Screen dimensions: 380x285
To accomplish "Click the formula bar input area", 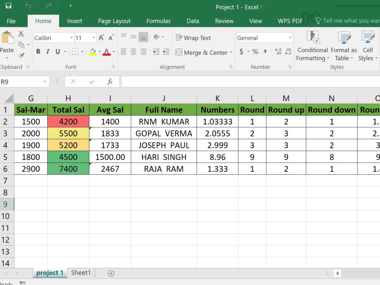I will click(x=250, y=82).
